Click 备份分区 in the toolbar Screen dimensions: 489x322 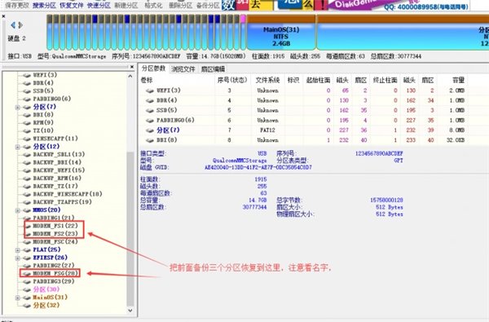[208, 6]
